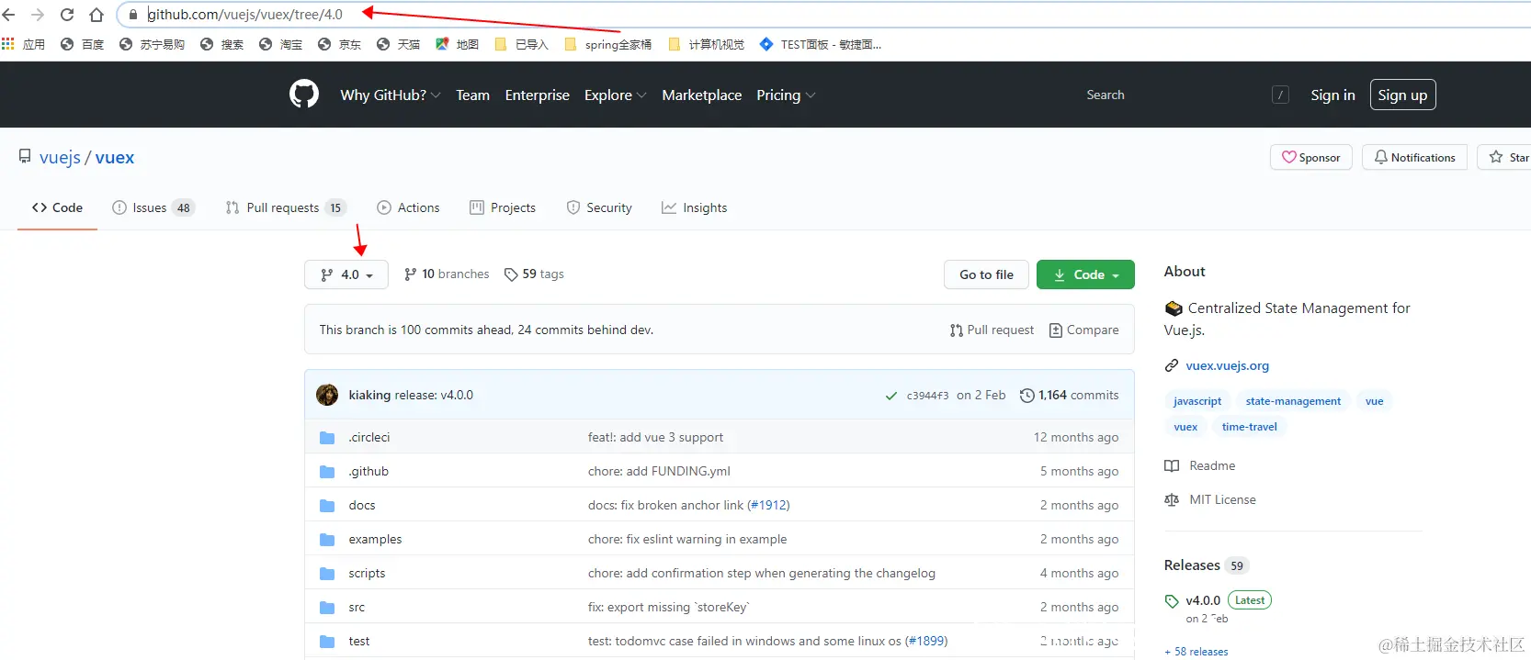Open the 4.0 branch dropdown
This screenshot has width=1531, height=660.
[x=346, y=274]
